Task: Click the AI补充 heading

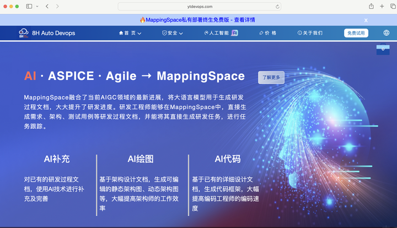Action: pos(57,159)
